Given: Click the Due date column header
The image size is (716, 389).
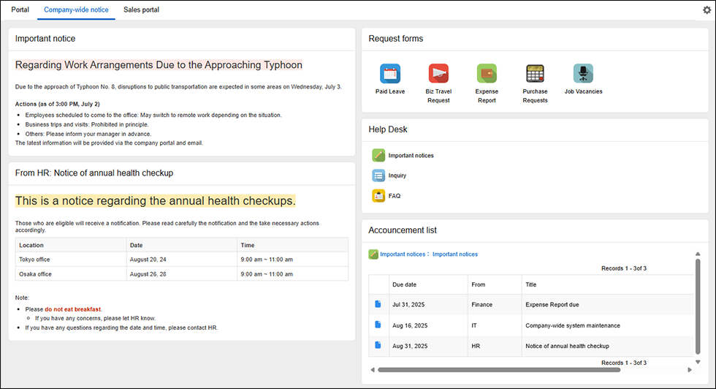Looking at the screenshot, I should (x=405, y=284).
